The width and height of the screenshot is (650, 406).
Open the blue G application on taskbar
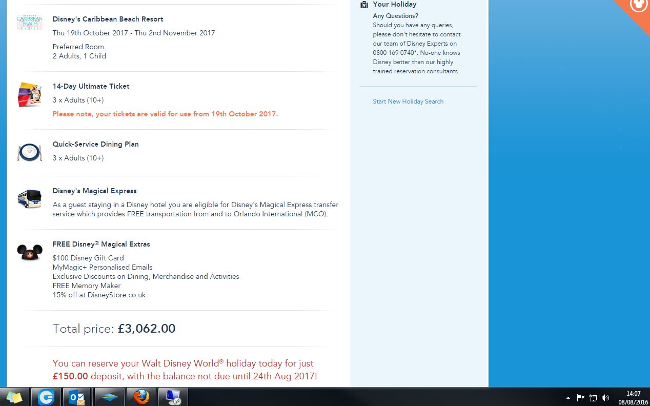[x=46, y=397]
